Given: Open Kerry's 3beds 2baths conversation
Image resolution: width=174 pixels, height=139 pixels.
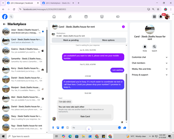Looking at the screenshot, I should pyautogui.click(x=23, y=70).
